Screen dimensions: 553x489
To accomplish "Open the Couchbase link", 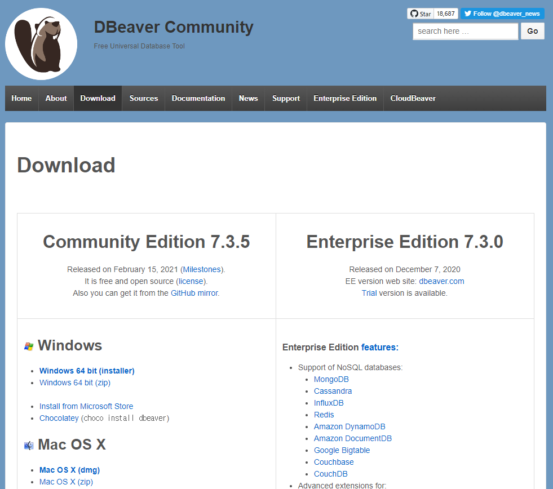I will coord(334,462).
